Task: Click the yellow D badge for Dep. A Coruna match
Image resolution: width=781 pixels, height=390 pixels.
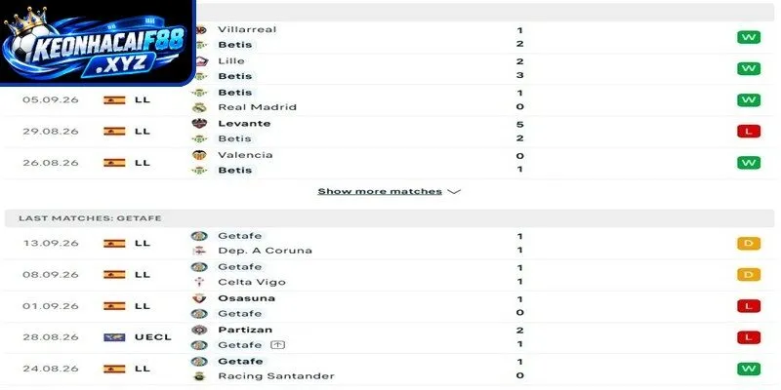Action: point(749,243)
